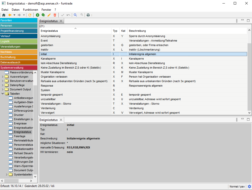
Task: Sort by Ereignisstatus column header
Action: pyautogui.click(x=75, y=31)
